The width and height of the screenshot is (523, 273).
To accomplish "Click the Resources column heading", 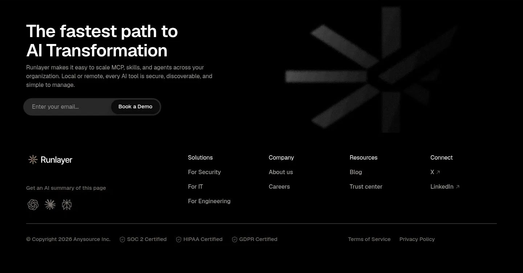I will click(364, 157).
